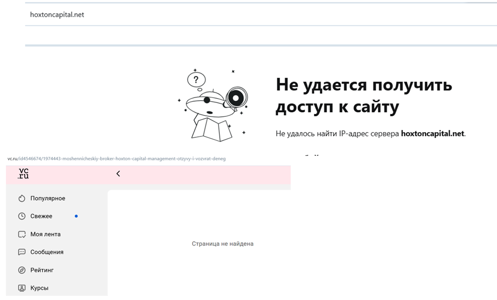This screenshot has width=497, height=300.
Task: Go back with the left chevron arrow
Action: click(118, 174)
